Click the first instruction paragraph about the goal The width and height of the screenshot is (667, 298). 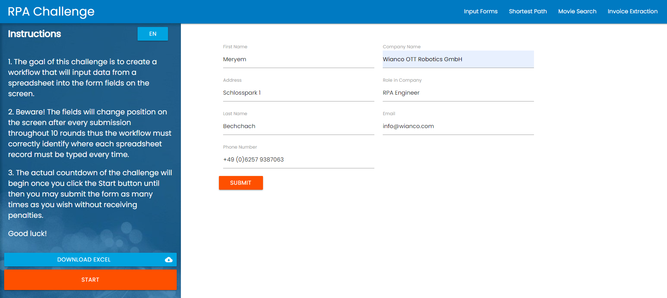point(82,78)
